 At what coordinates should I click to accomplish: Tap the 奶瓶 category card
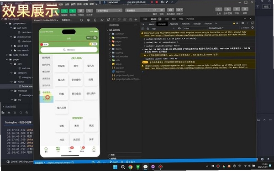91,79
